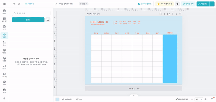Select the SUN column header
The height and width of the screenshot is (102, 216).
[96, 33]
